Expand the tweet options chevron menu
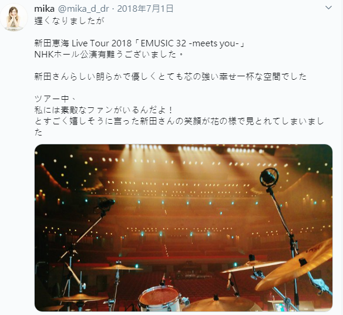343x315 pixels. [x=328, y=8]
